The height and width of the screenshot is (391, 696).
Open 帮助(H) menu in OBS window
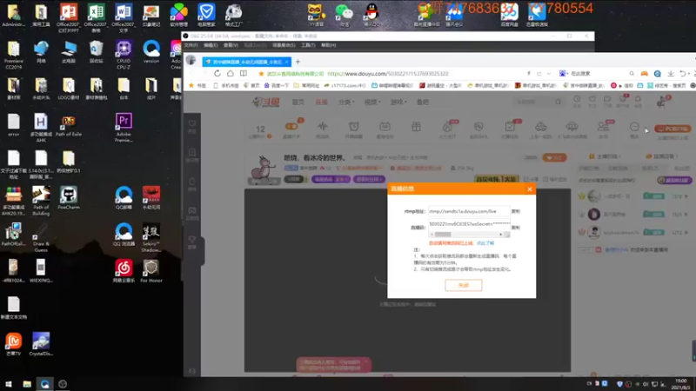tap(329, 45)
